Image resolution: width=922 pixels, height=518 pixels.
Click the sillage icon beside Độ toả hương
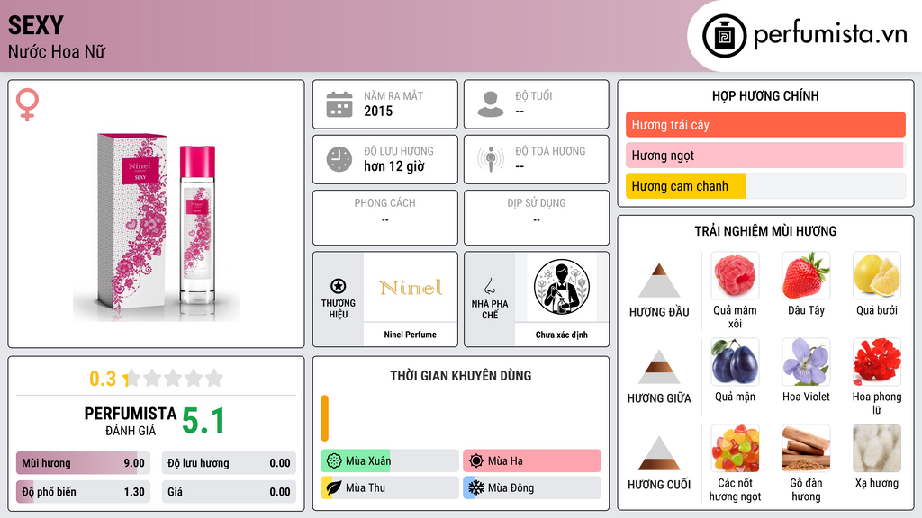491,159
